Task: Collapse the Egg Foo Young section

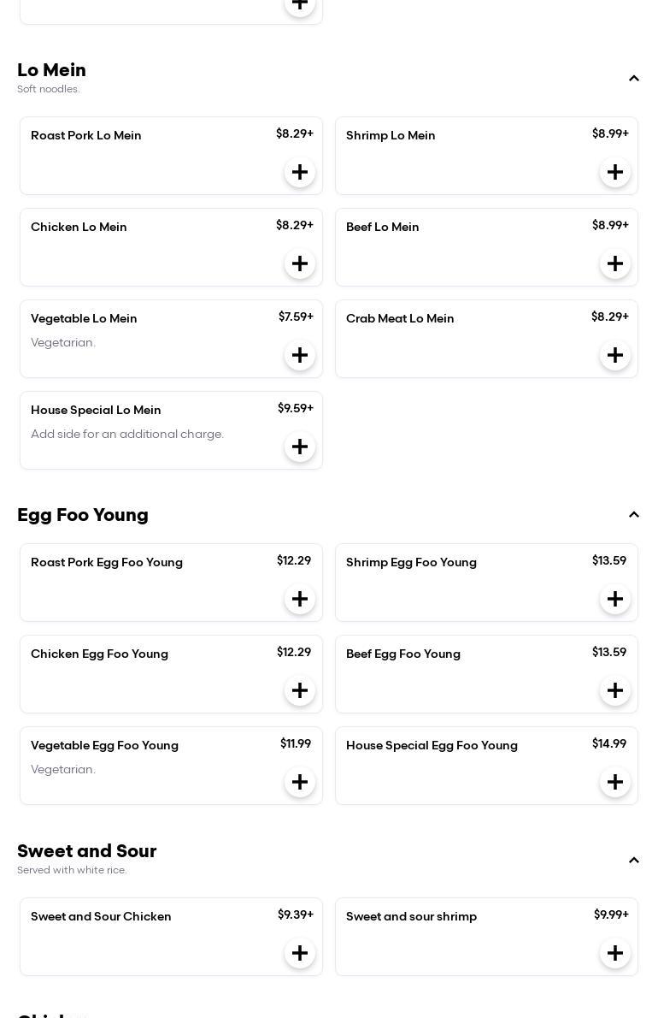Action: 634,515
